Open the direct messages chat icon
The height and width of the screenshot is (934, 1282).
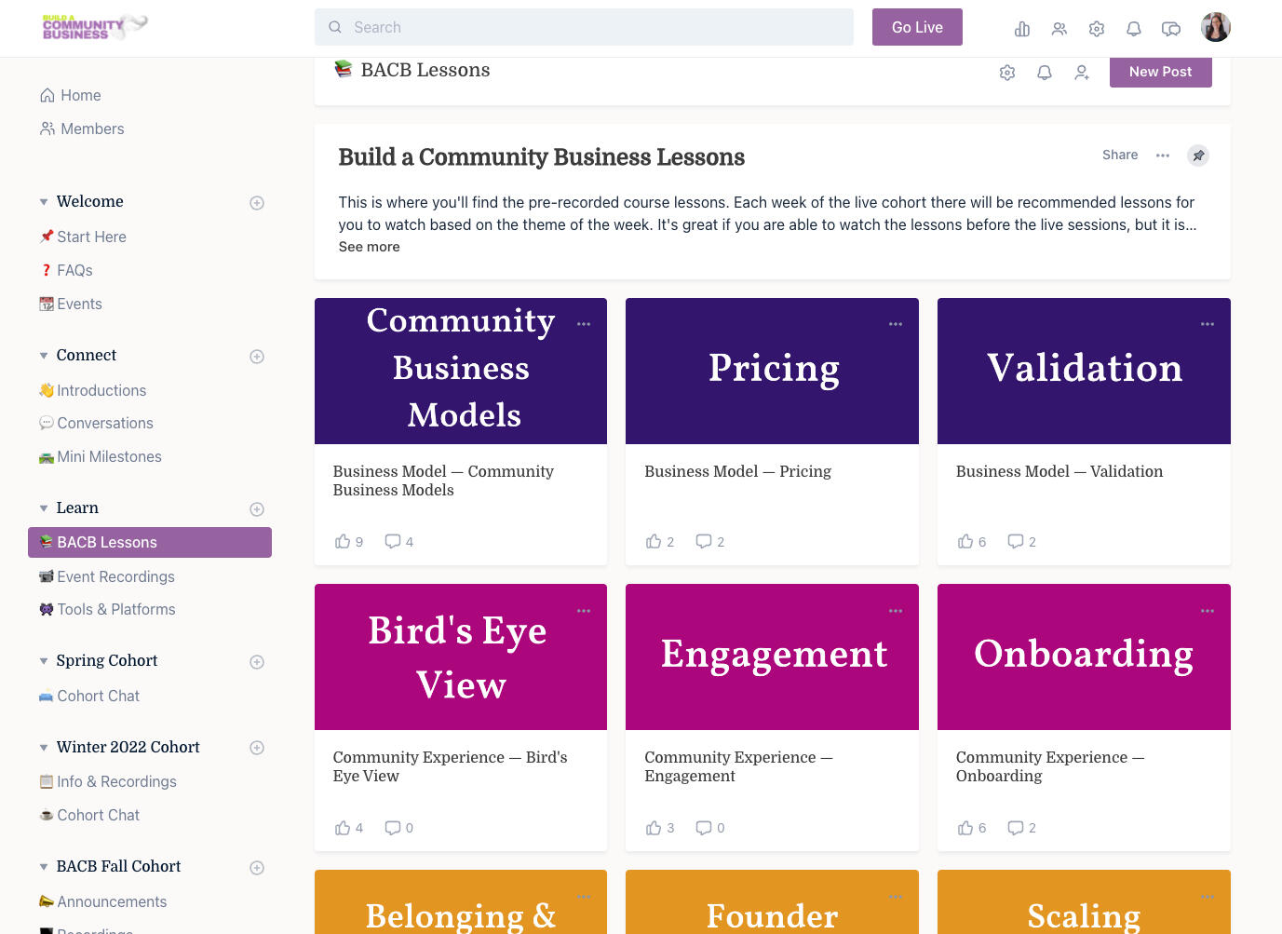click(1171, 29)
